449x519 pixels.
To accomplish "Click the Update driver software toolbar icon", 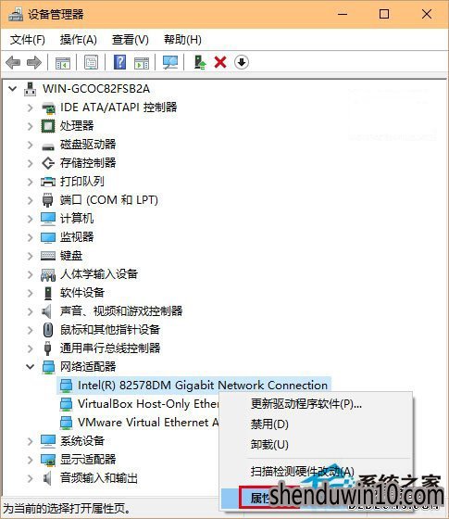I will [x=199, y=62].
